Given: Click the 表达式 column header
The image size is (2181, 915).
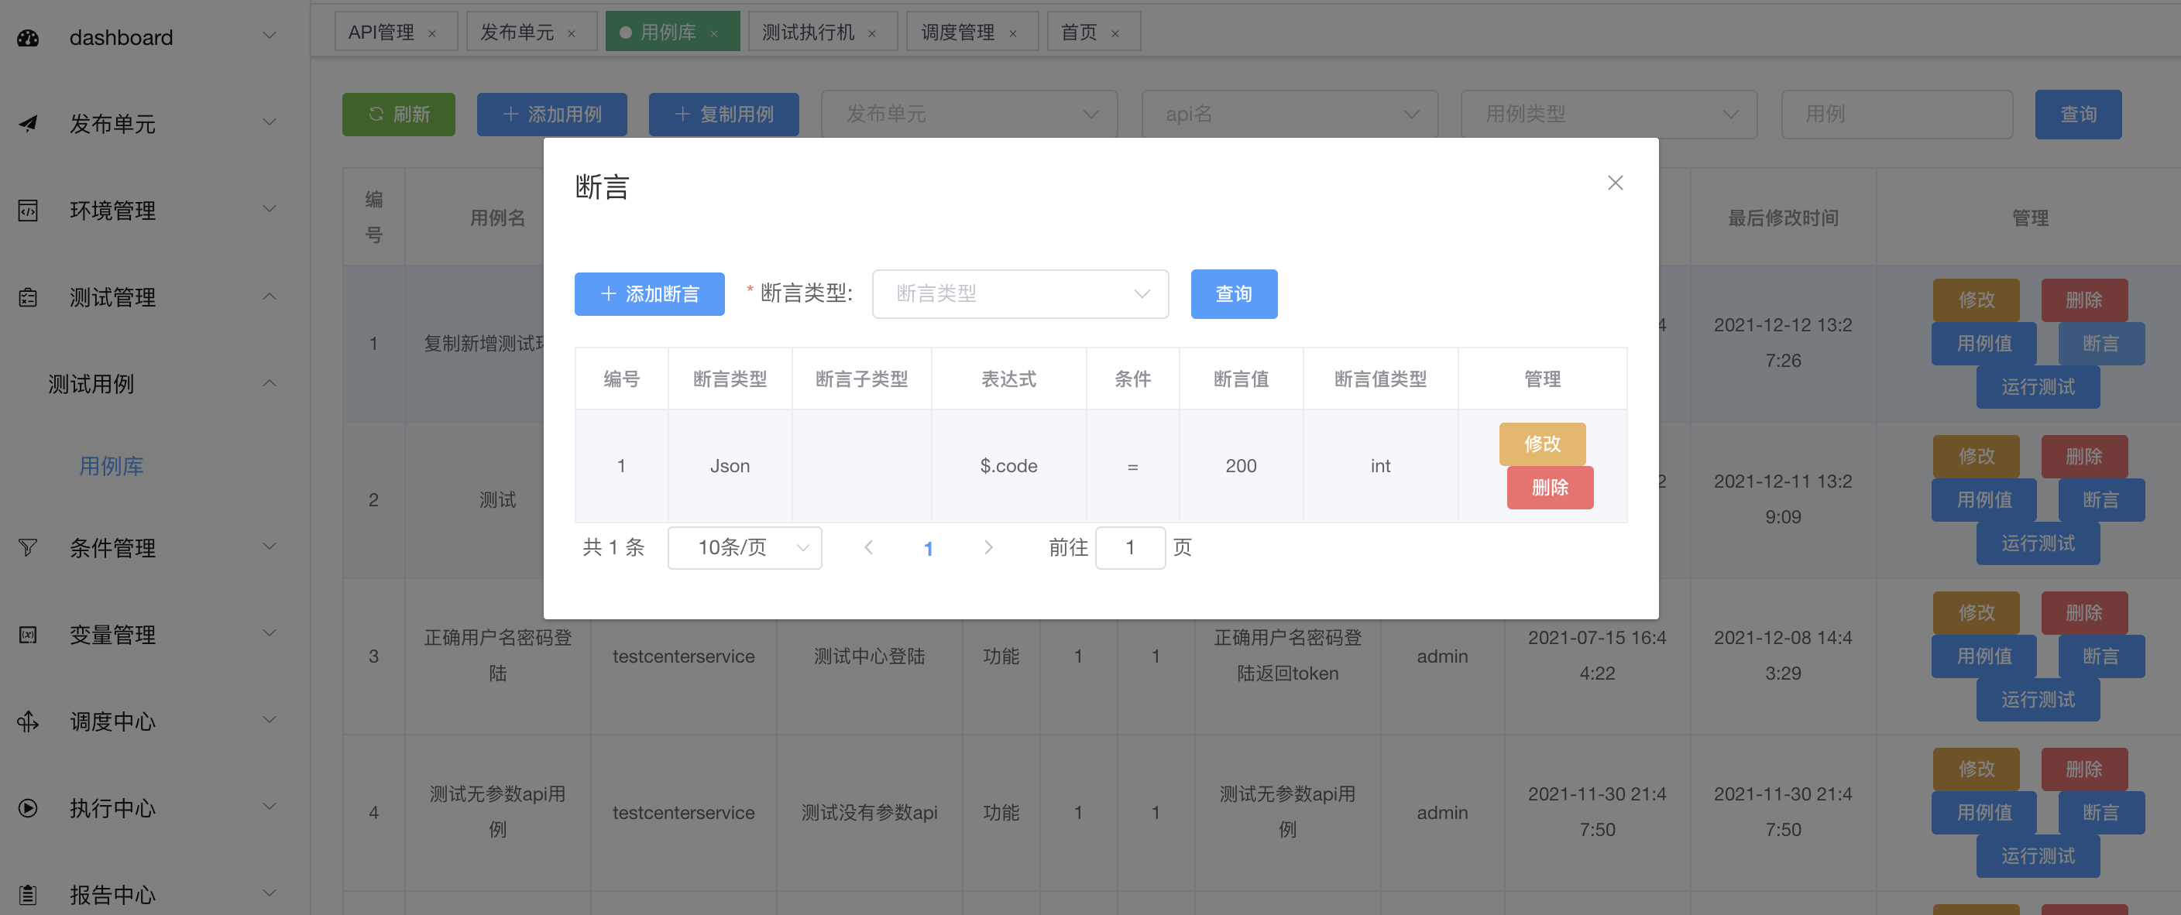Looking at the screenshot, I should point(1008,379).
